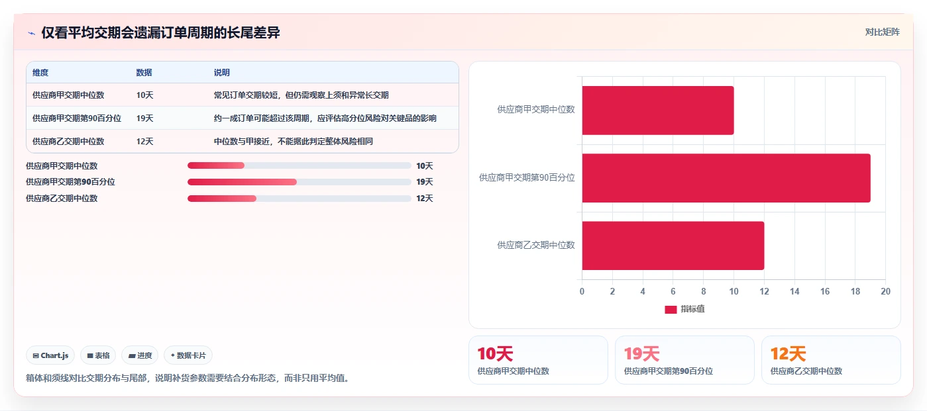Viewport: 927px width, 411px height.
Task: Click the 指标值 legend label
Action: pyautogui.click(x=692, y=309)
